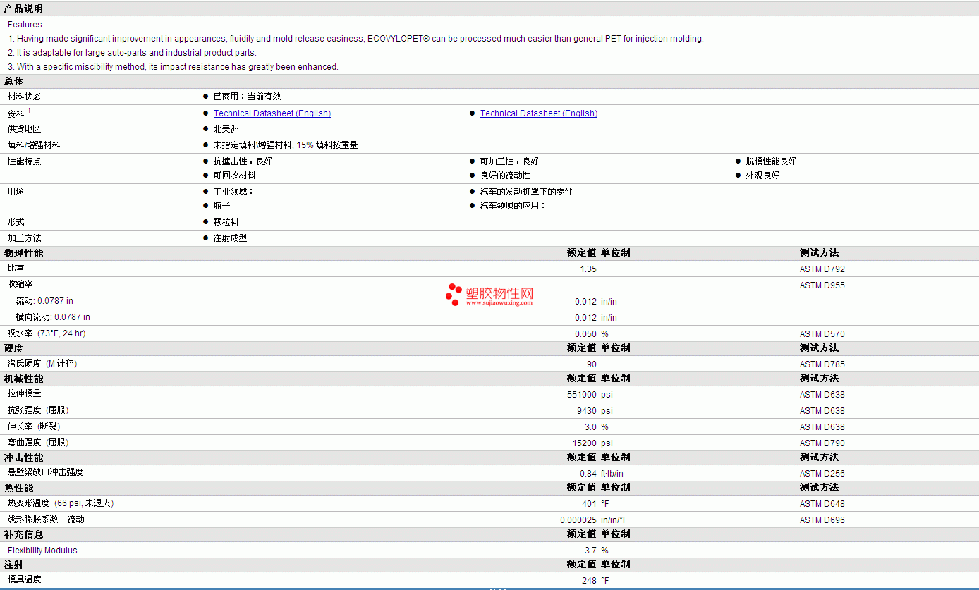This screenshot has height=590, width=979.
Task: Select the 填料/增强材料 row label
Action: tap(34, 145)
